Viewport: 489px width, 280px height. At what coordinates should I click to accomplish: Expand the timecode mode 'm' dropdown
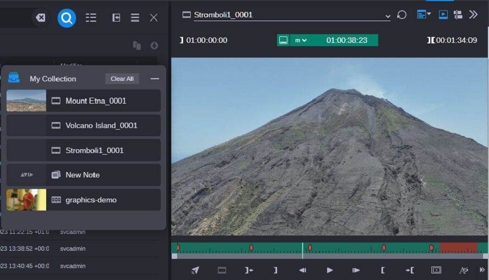[x=301, y=40]
